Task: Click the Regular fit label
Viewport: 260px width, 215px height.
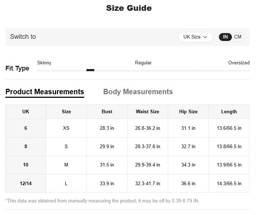Action: tap(143, 63)
